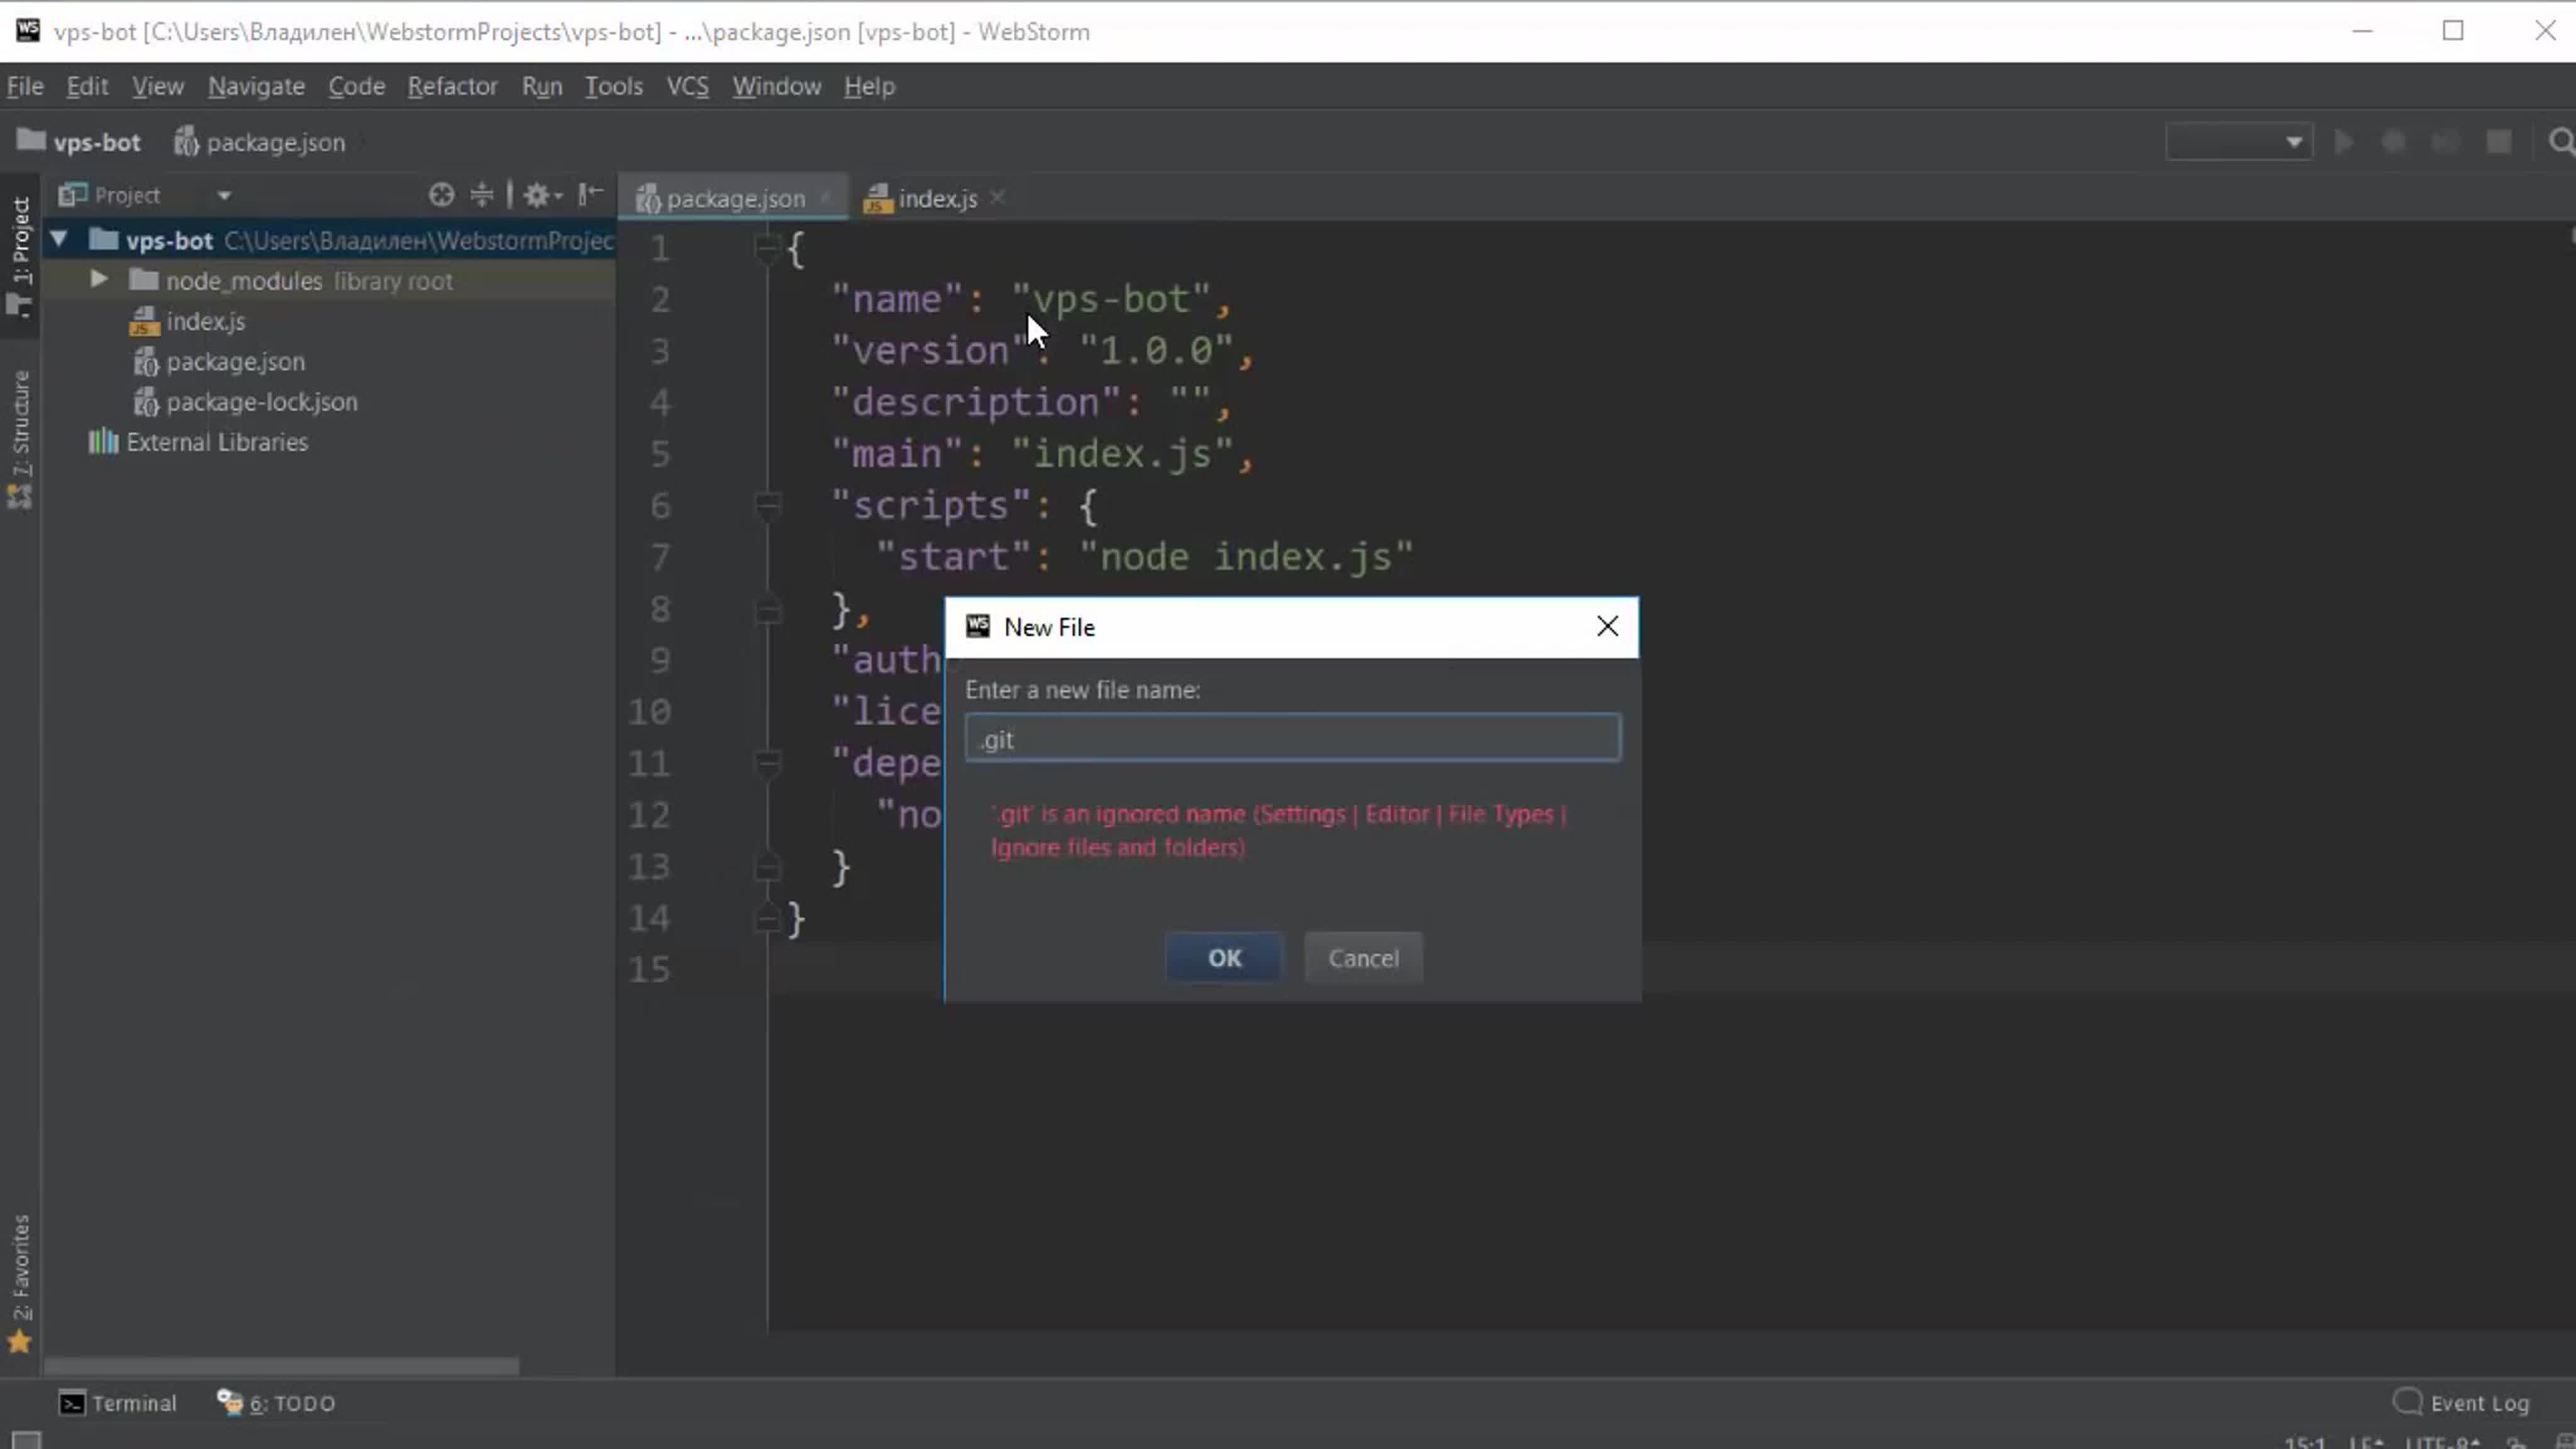The image size is (2576, 1449).
Task: Click the VCS menu item
Action: pyautogui.click(x=688, y=85)
